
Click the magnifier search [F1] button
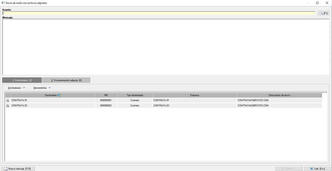click(323, 13)
